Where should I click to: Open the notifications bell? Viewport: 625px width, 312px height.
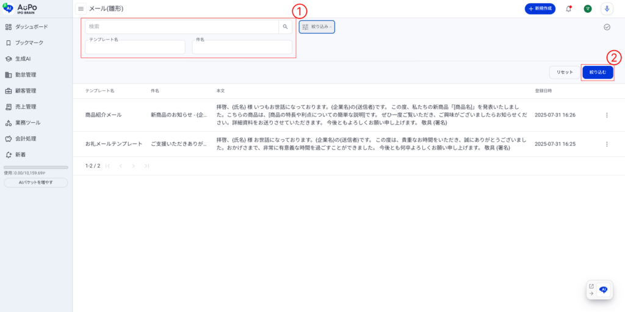[569, 9]
